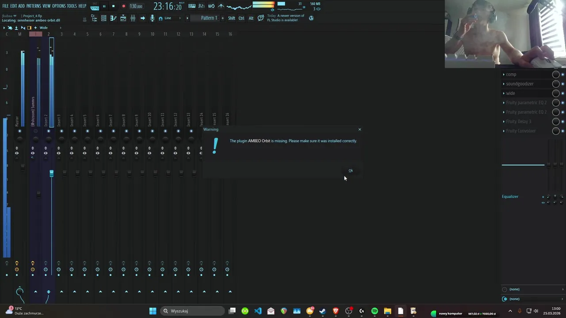Screen dimensions: 566x318
Task: Toggle comp effect enable LED
Action: pyautogui.click(x=562, y=74)
